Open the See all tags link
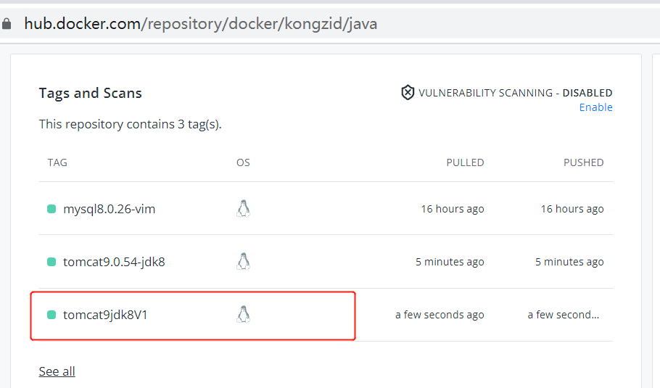Viewport: 660px width, 388px height. [57, 371]
